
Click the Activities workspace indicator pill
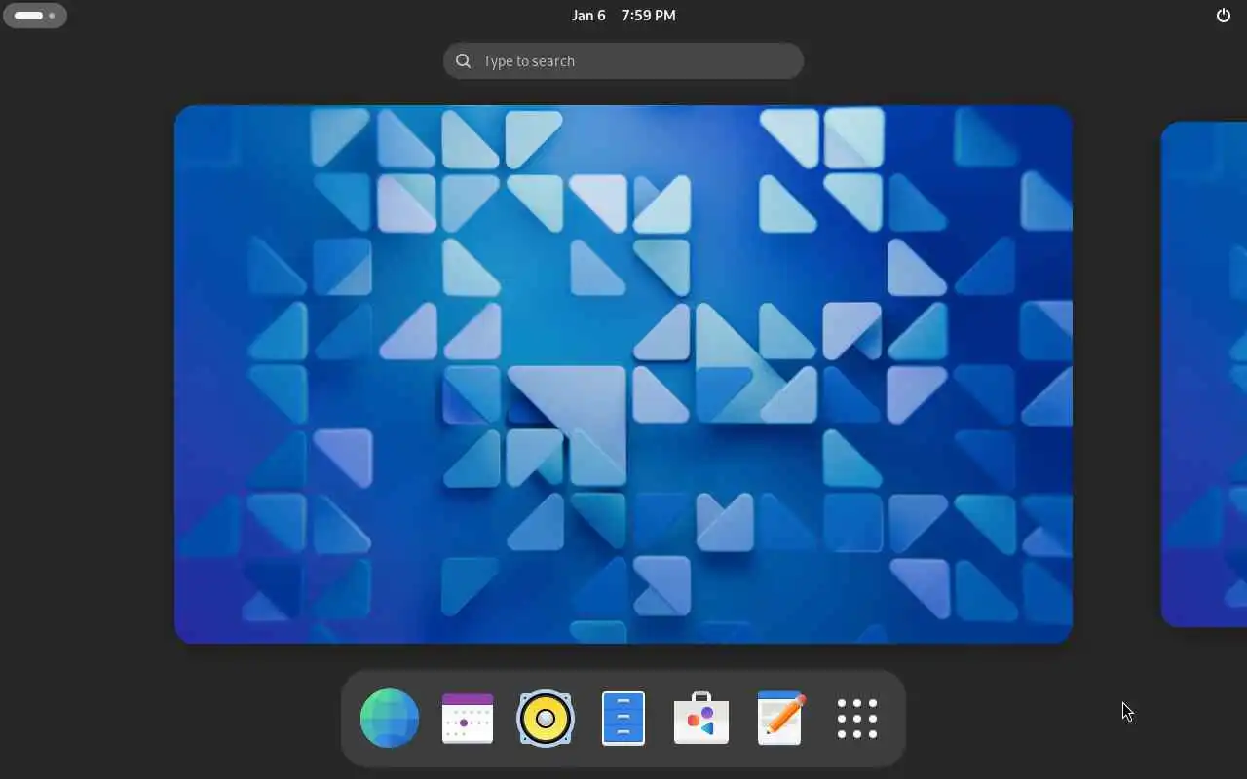(35, 16)
